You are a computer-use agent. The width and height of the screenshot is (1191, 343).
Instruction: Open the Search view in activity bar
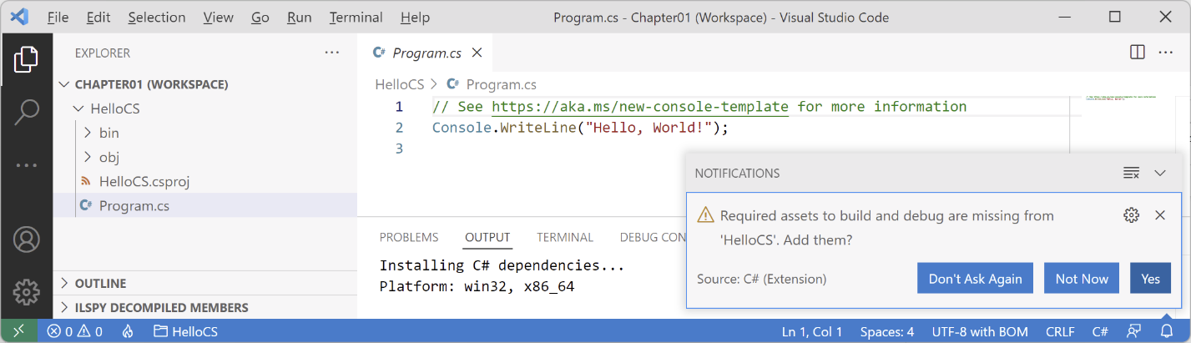pos(26,113)
